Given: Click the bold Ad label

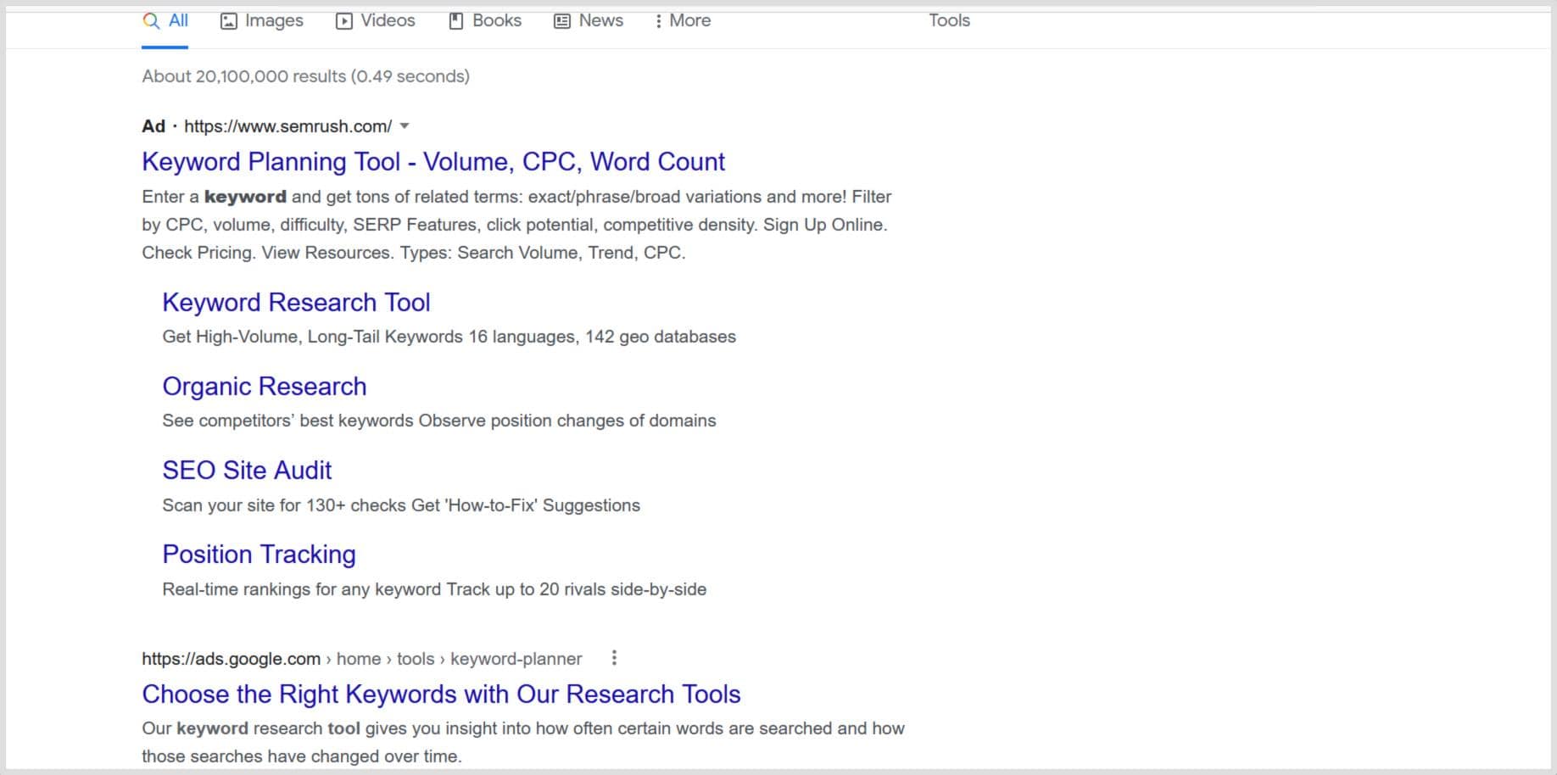Looking at the screenshot, I should 153,126.
